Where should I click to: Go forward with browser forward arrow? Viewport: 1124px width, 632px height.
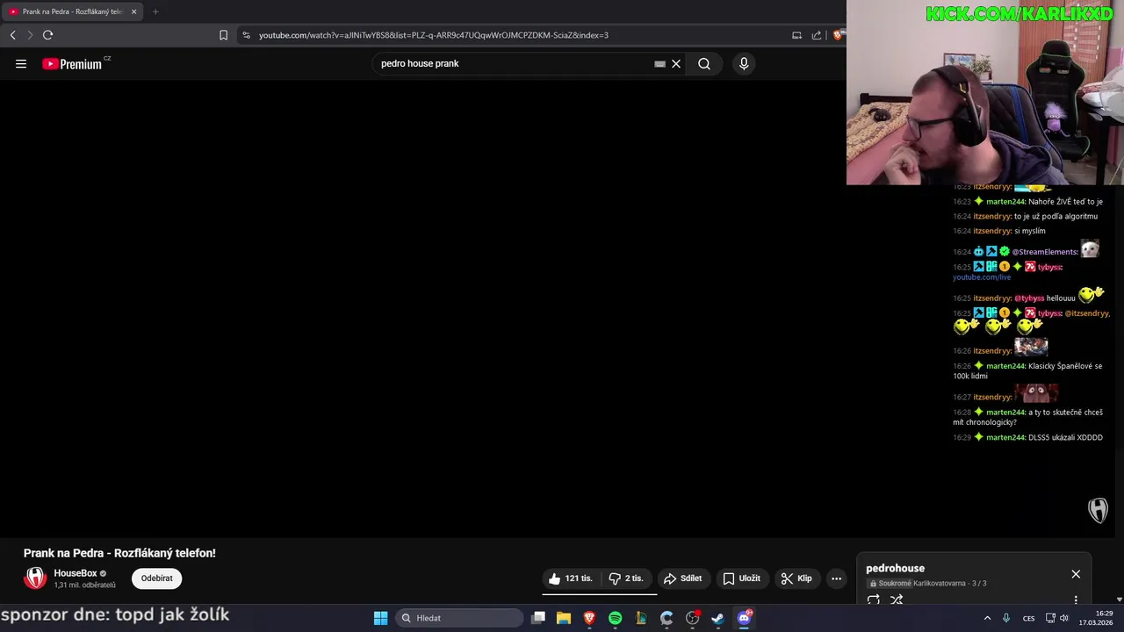pyautogui.click(x=30, y=35)
